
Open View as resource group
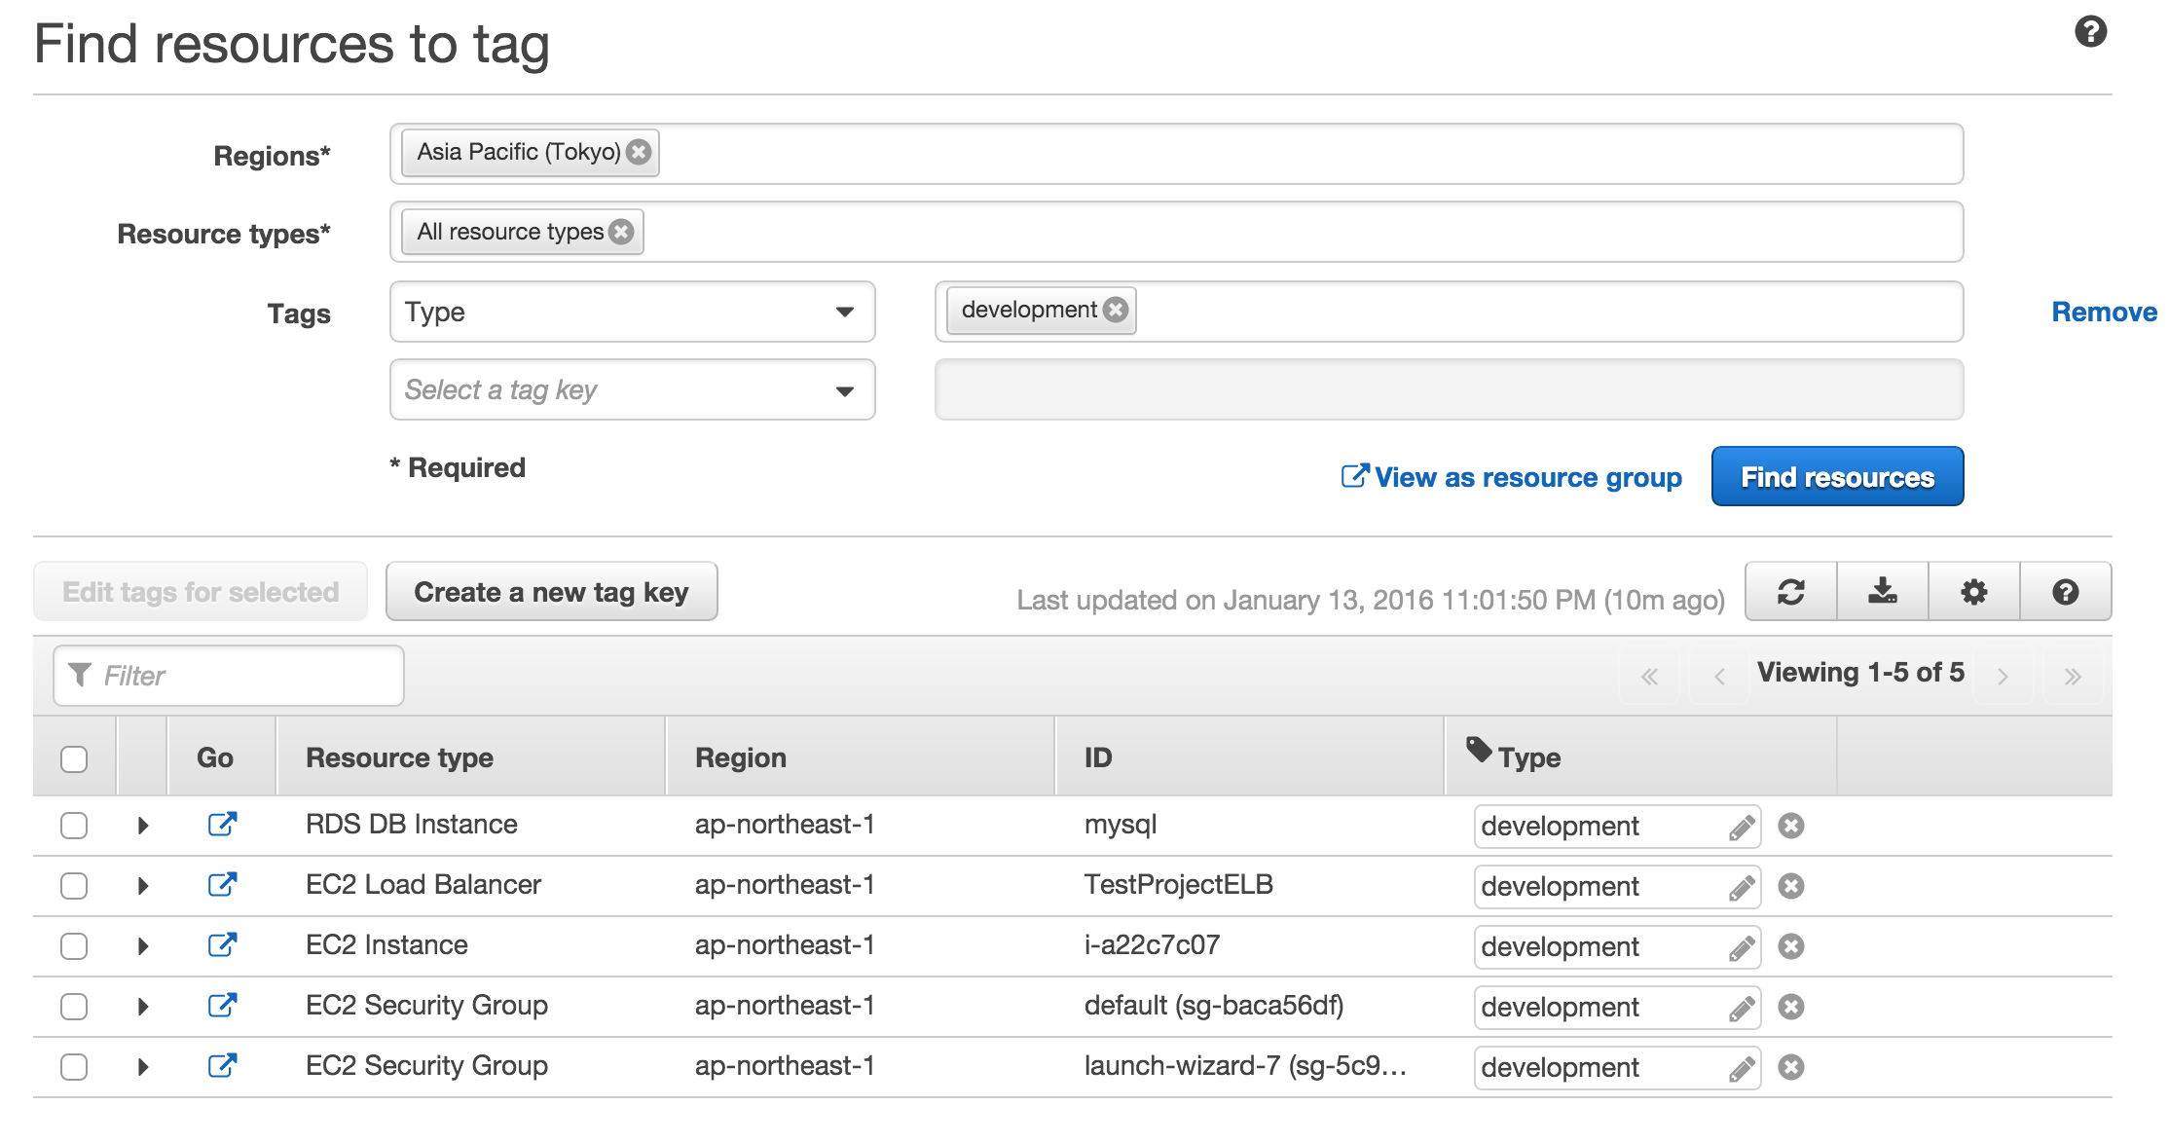(1512, 477)
